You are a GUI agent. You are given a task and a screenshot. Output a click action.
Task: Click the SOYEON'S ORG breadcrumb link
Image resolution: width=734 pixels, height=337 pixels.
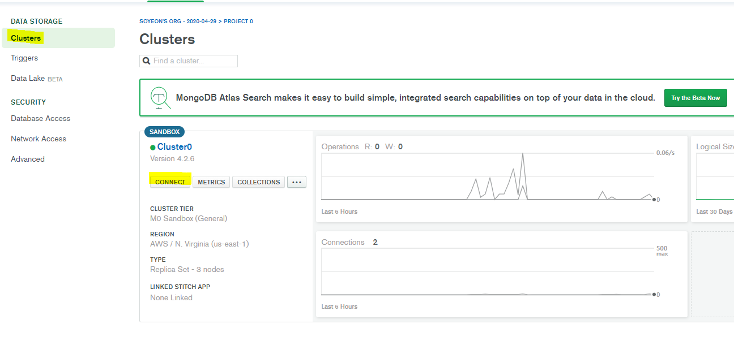pyautogui.click(x=179, y=21)
